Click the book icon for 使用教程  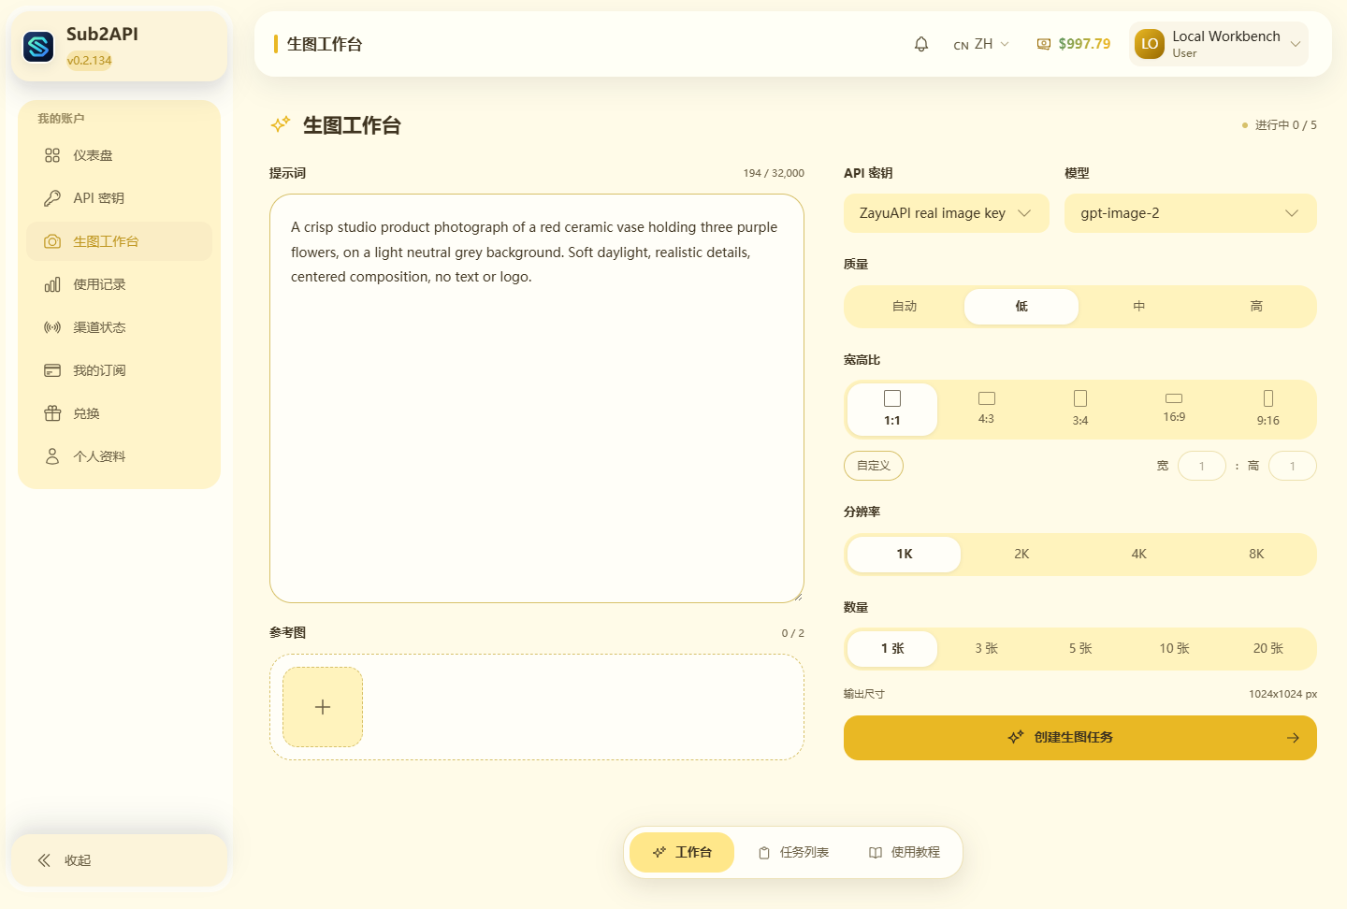coord(876,853)
